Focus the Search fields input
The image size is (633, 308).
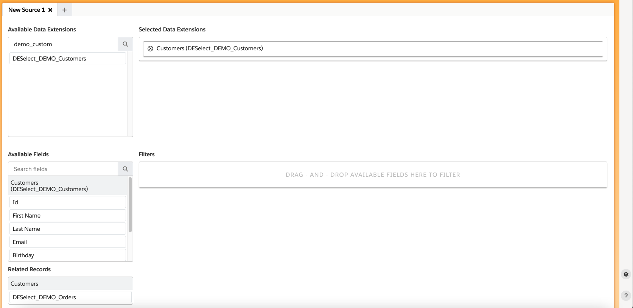pos(63,169)
